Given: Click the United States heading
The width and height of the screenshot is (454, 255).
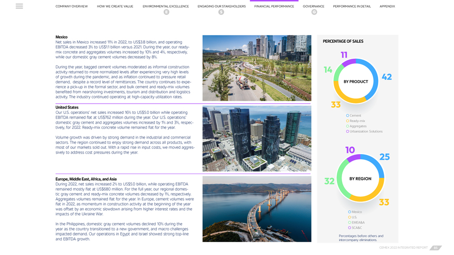Looking at the screenshot, I should pyautogui.click(x=67, y=107).
